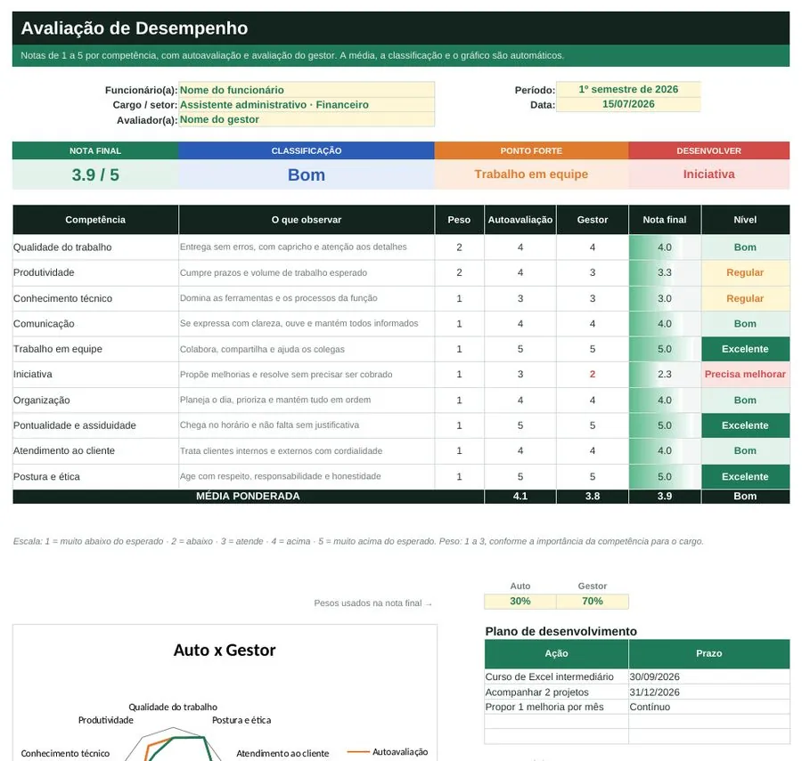
Task: Click the Cargo / setor field value
Action: (x=307, y=104)
